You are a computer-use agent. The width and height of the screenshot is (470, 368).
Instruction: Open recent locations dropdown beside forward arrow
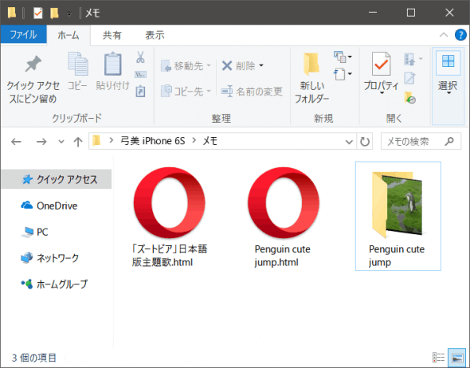[x=61, y=142]
